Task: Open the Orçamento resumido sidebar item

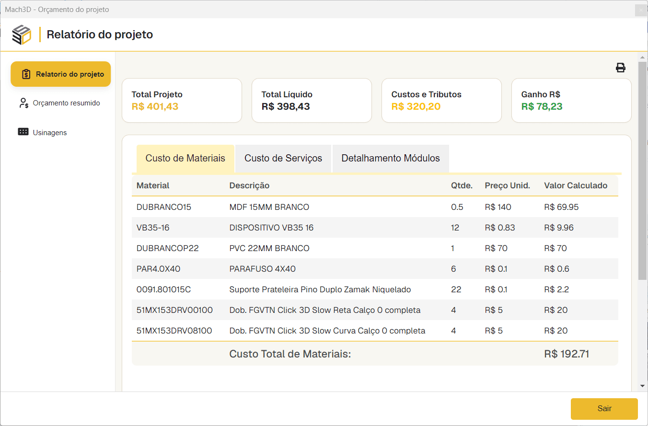Action: 61,103
